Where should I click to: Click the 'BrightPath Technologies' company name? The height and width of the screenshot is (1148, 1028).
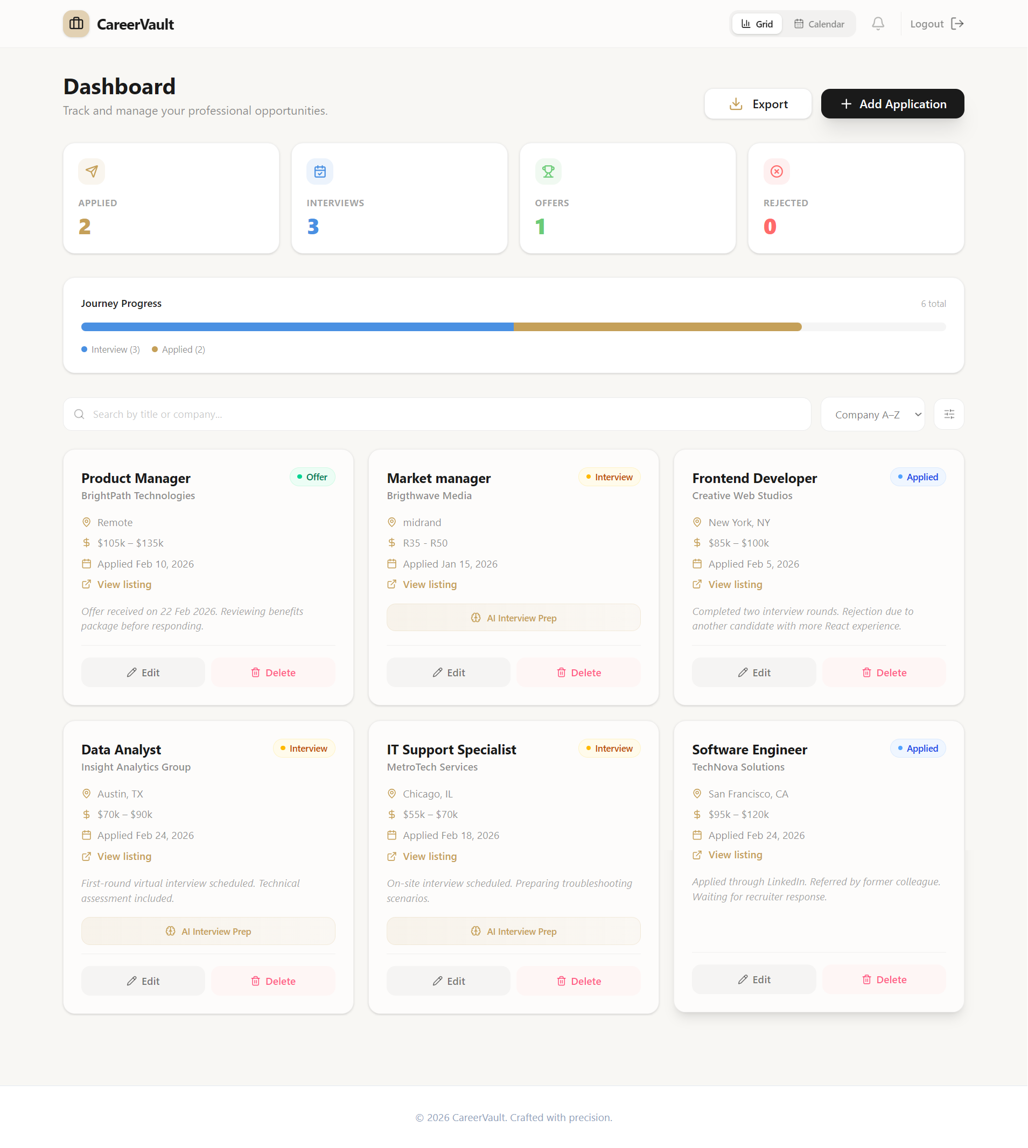(138, 496)
